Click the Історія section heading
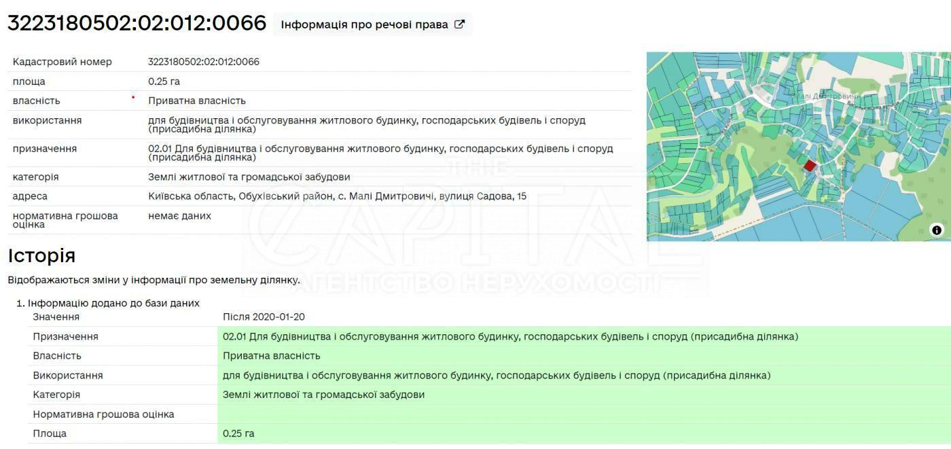 click(41, 256)
